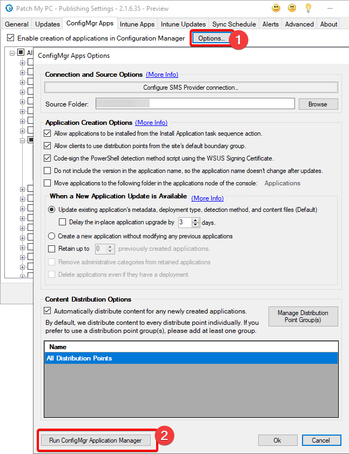This screenshot has width=349, height=454.
Task: Open the Intune Apps tab
Action: click(137, 24)
